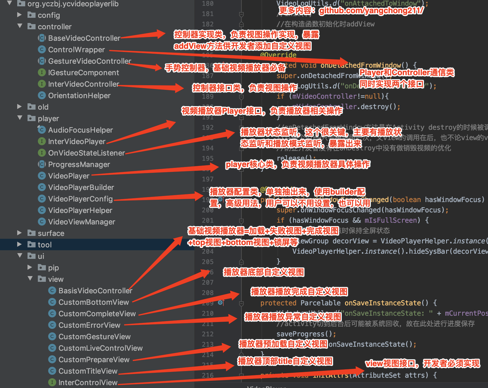Click the CustomLiveControlView class icon
Viewport: 488px width, 388px height.
52,348
